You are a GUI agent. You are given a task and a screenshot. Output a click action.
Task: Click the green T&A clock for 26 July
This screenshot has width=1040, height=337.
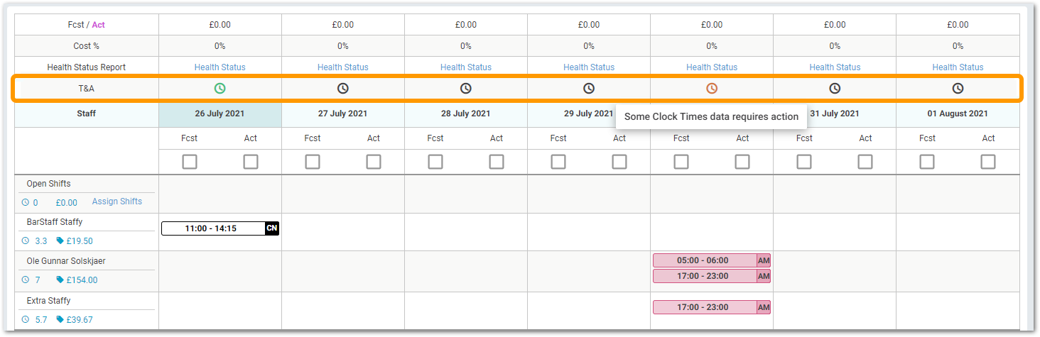click(x=220, y=89)
